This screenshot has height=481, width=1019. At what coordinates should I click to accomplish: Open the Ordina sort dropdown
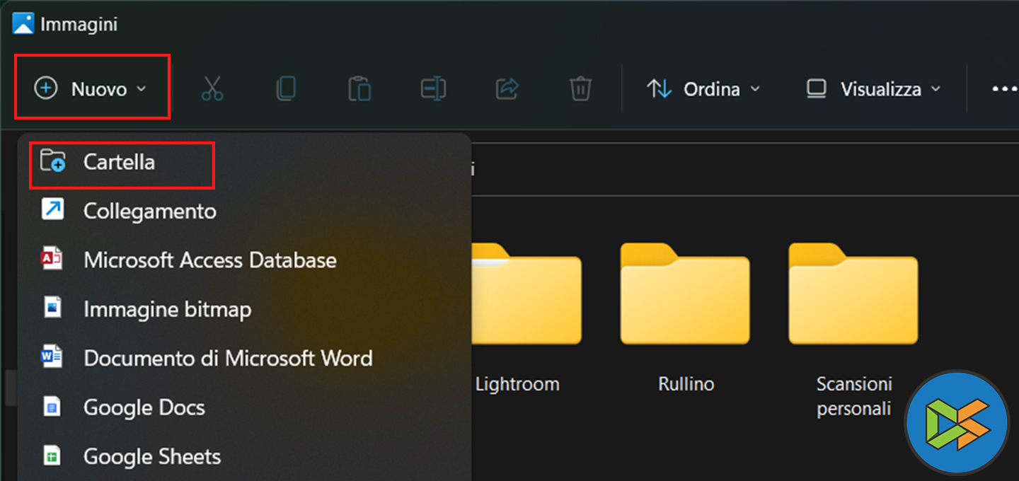point(703,89)
